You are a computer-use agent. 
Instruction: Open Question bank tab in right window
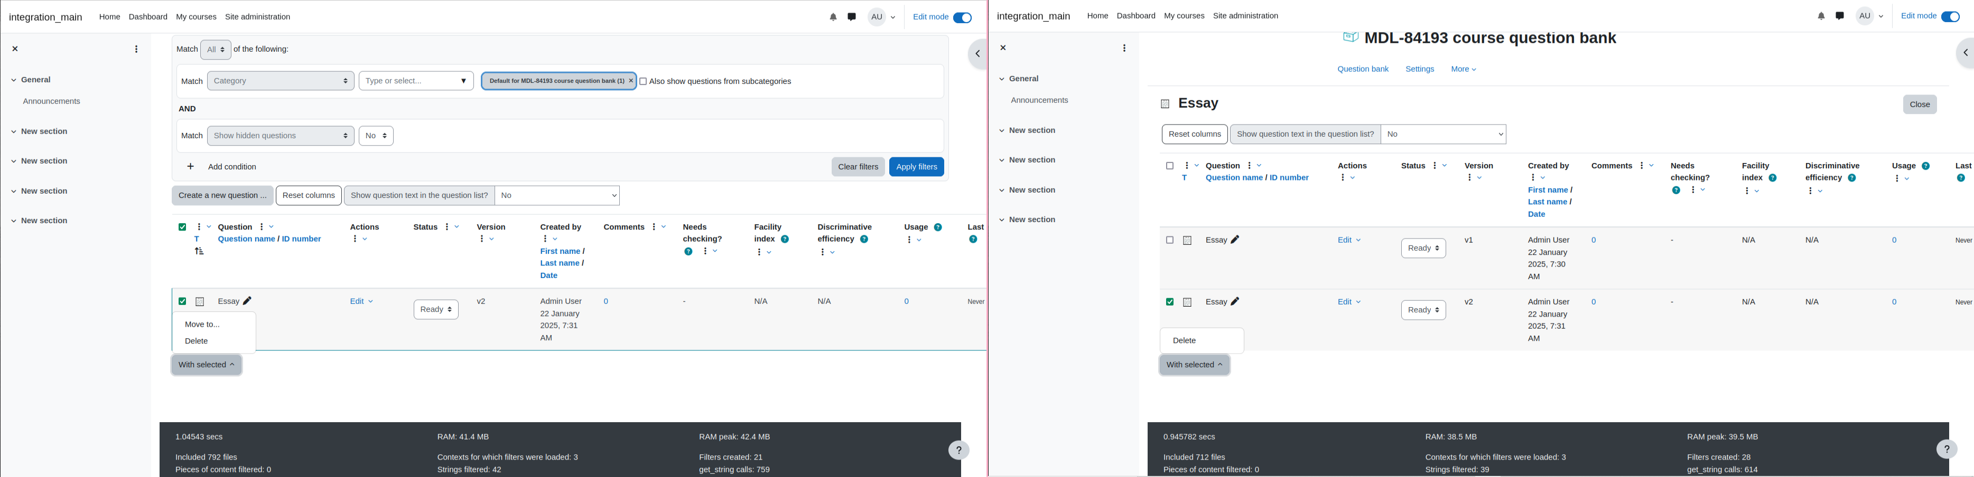click(x=1363, y=70)
